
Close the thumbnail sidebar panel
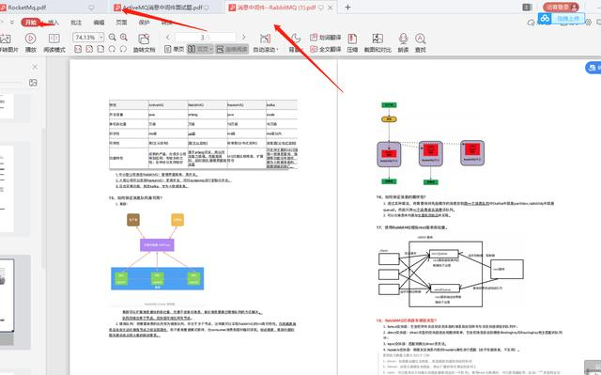pos(35,67)
